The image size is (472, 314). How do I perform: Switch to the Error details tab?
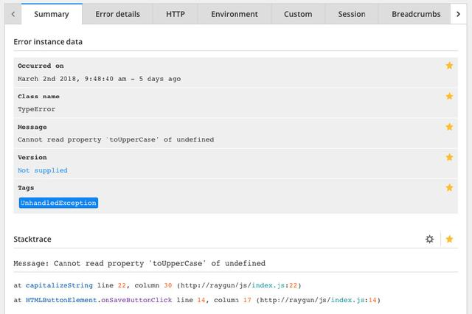118,14
